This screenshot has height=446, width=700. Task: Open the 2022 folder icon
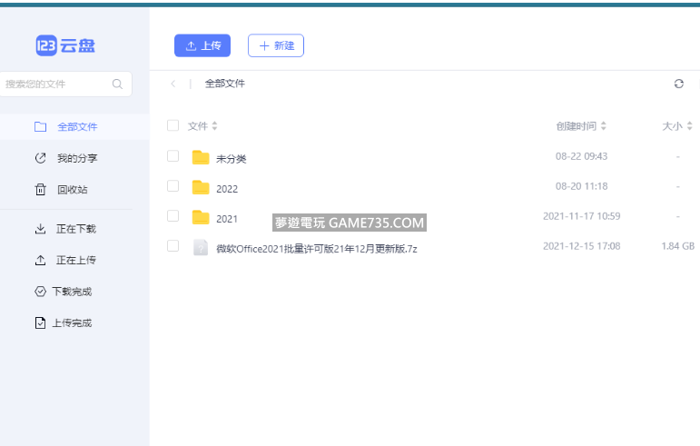pyautogui.click(x=201, y=188)
